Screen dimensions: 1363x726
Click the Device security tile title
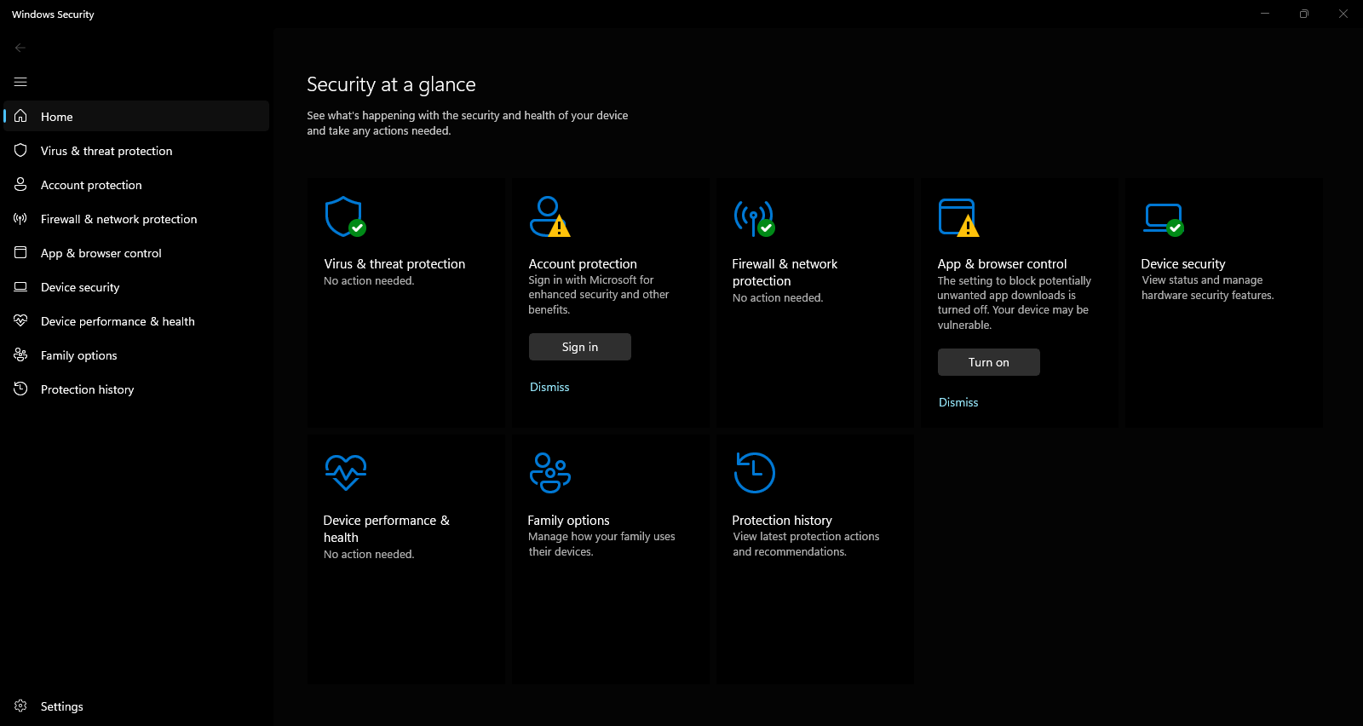pos(1183,264)
